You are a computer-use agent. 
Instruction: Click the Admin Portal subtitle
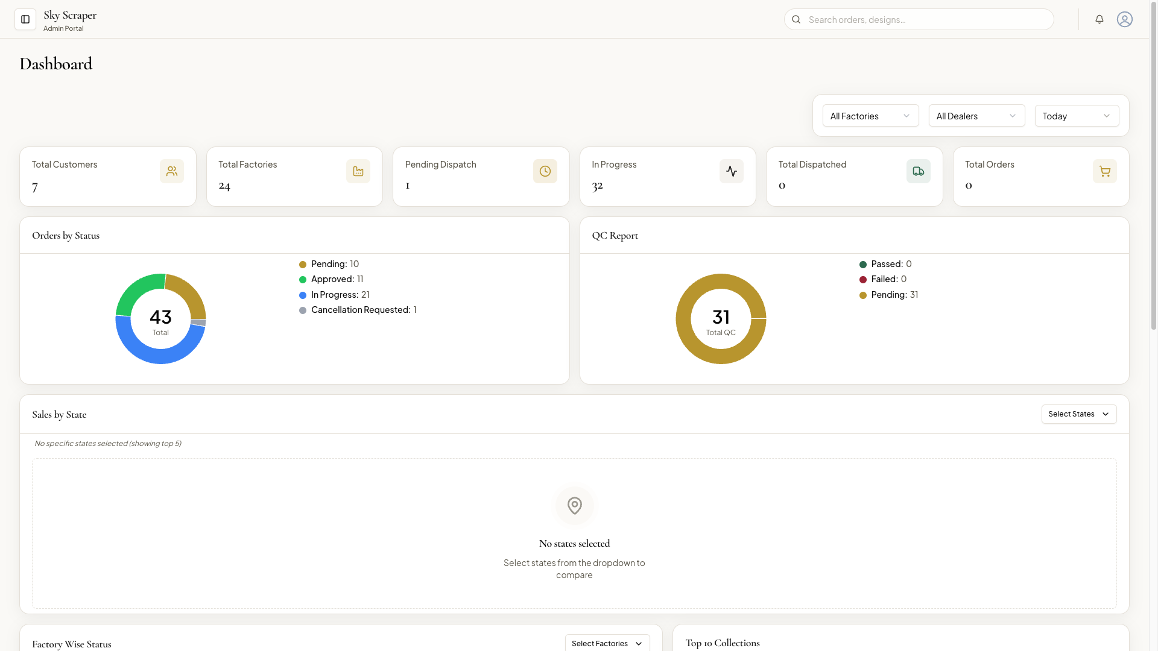coord(63,28)
